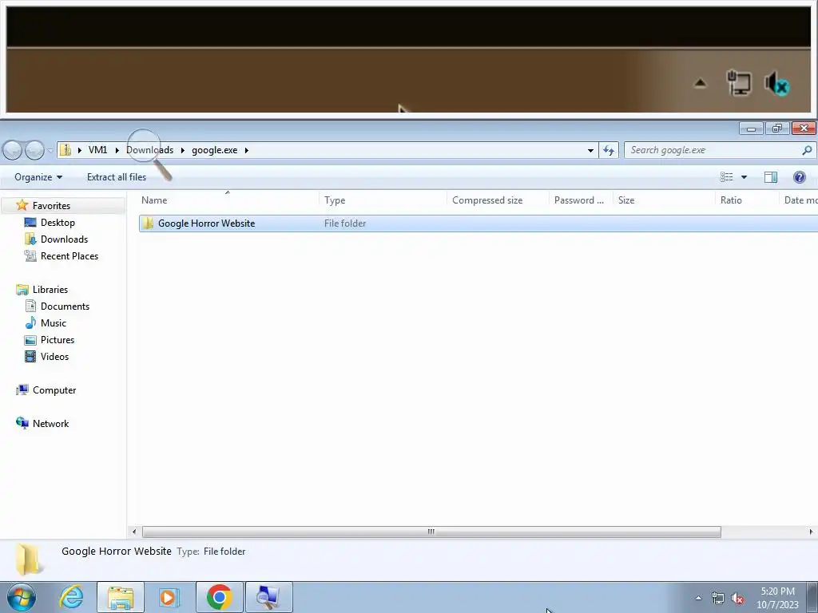Show hidden tray icons in taskbar
The image size is (818, 613).
[698, 599]
